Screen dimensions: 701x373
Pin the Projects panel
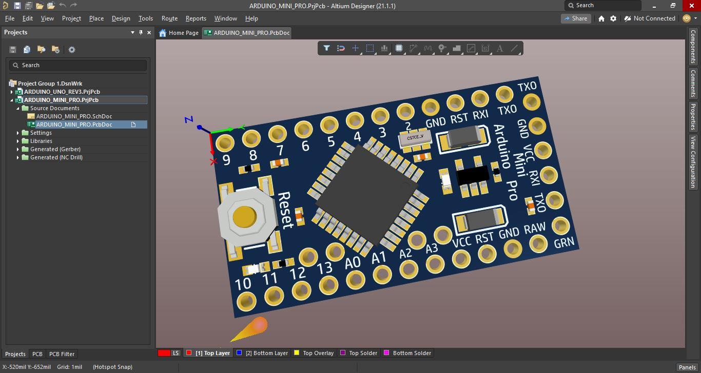point(141,32)
